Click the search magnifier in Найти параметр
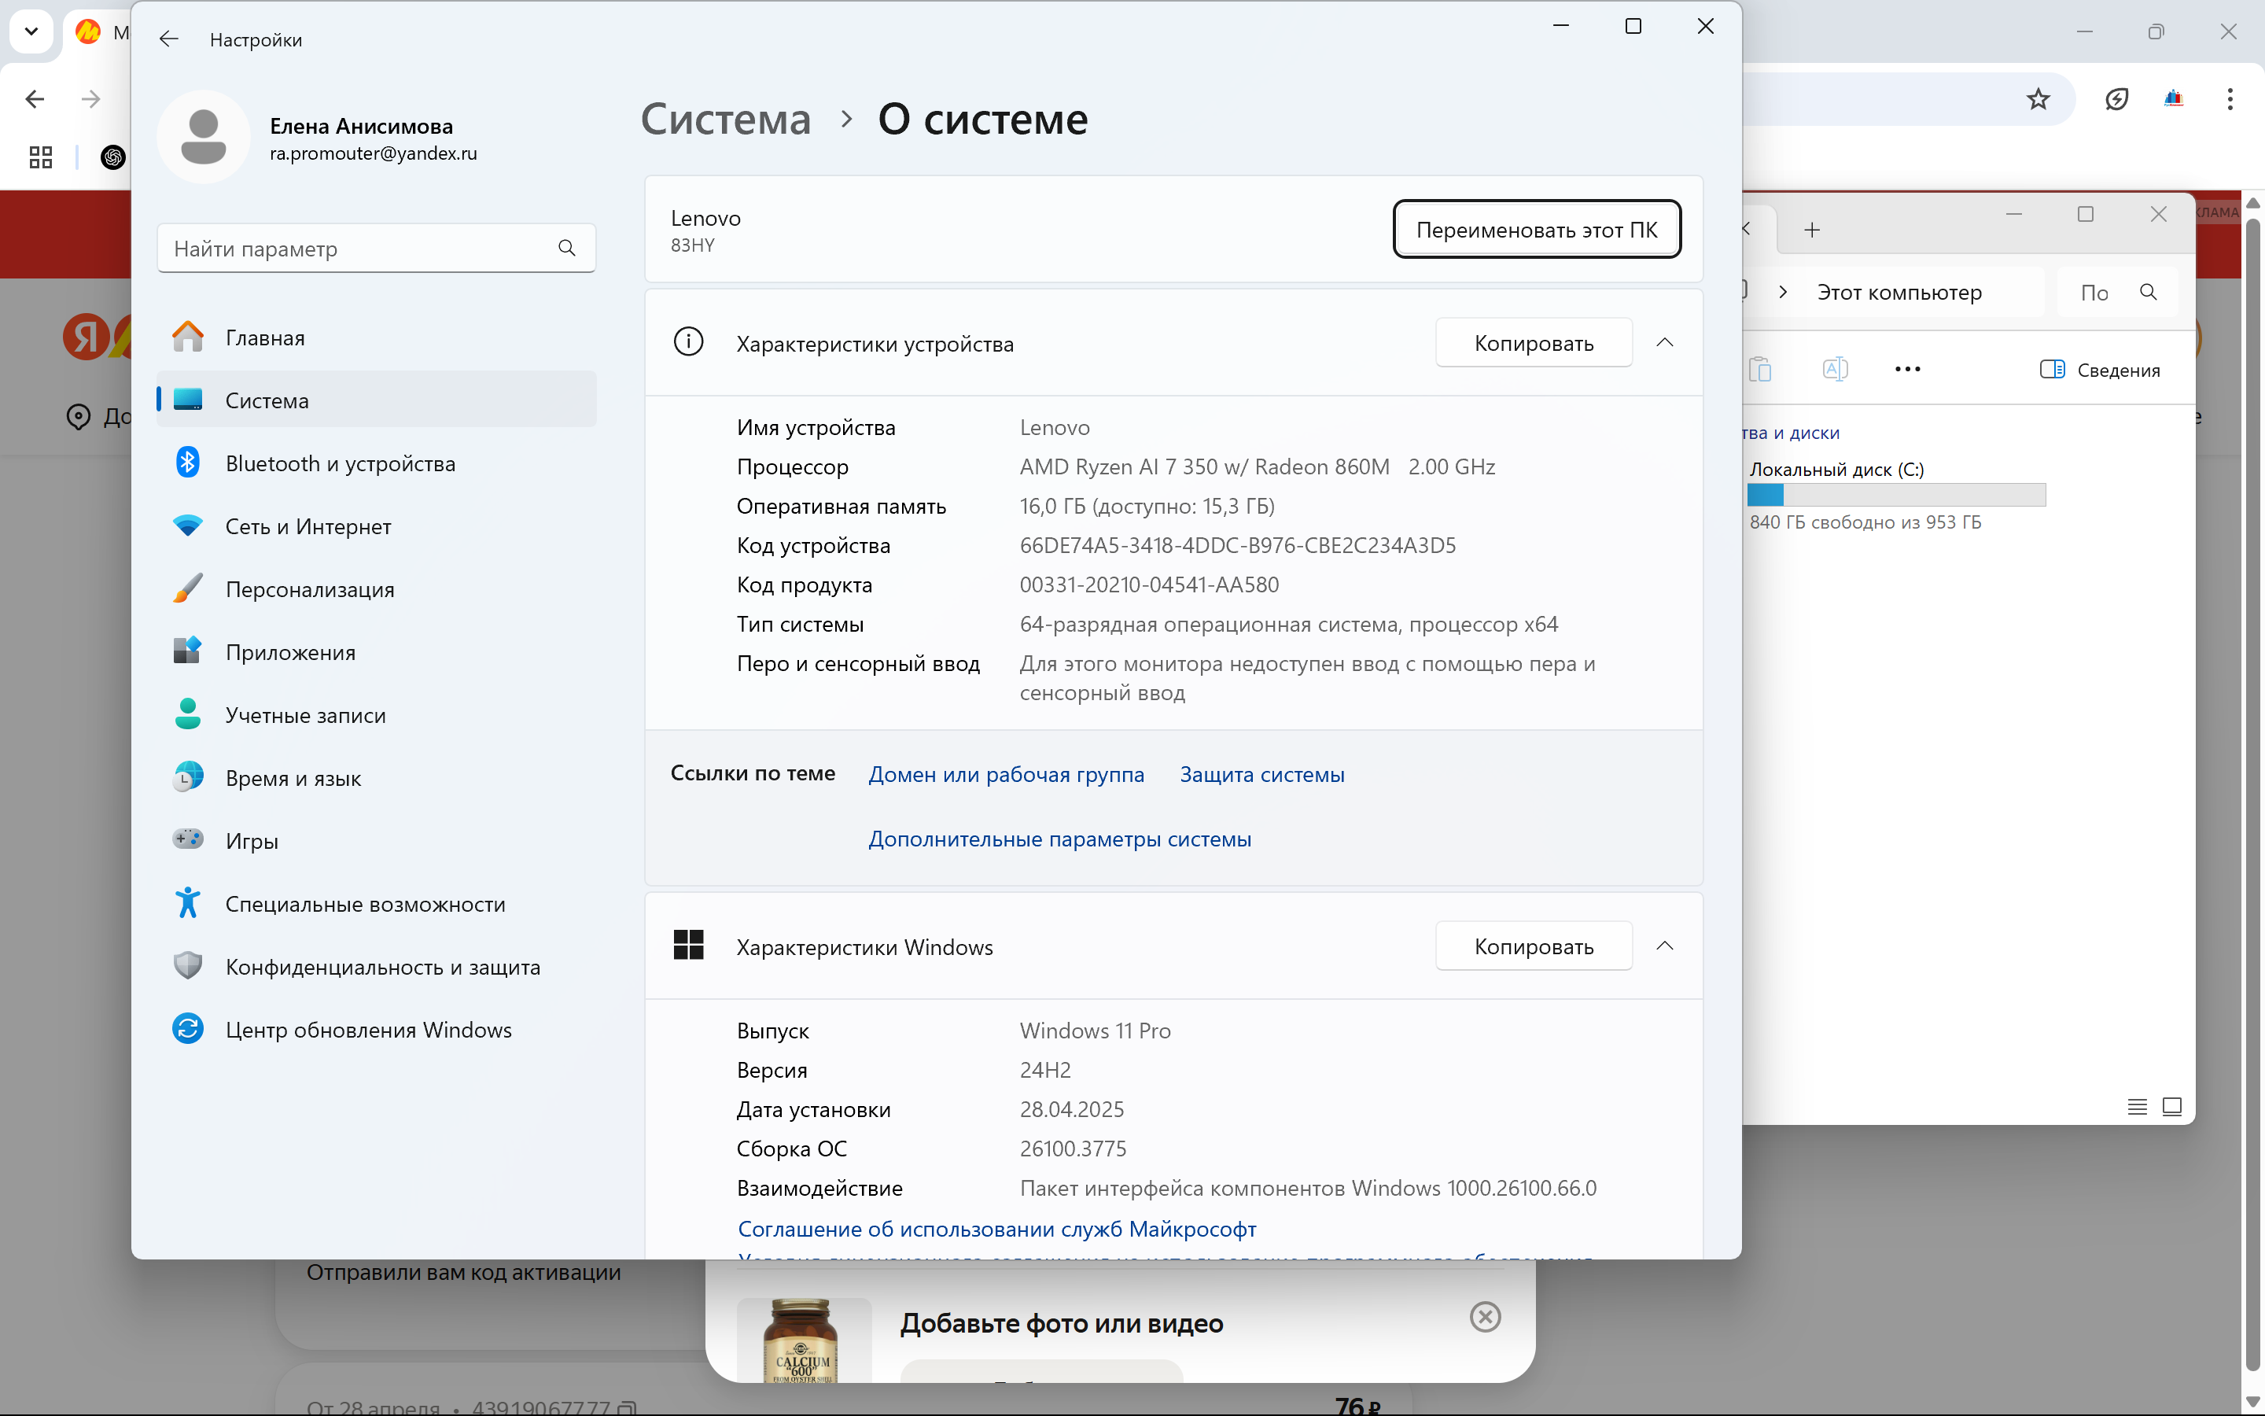The width and height of the screenshot is (2265, 1416). click(x=566, y=248)
